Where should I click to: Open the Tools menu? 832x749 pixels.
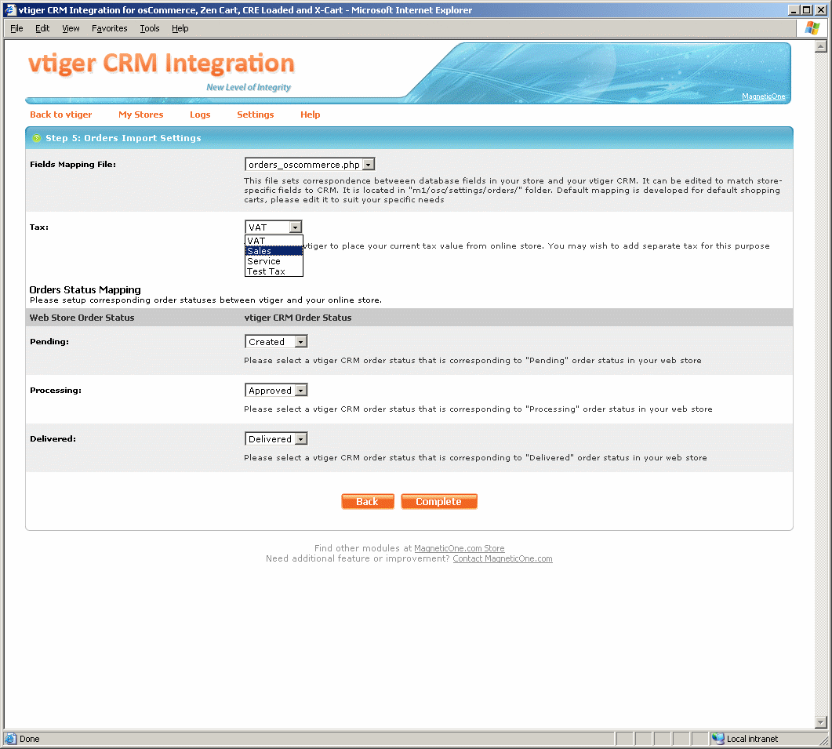pyautogui.click(x=150, y=28)
